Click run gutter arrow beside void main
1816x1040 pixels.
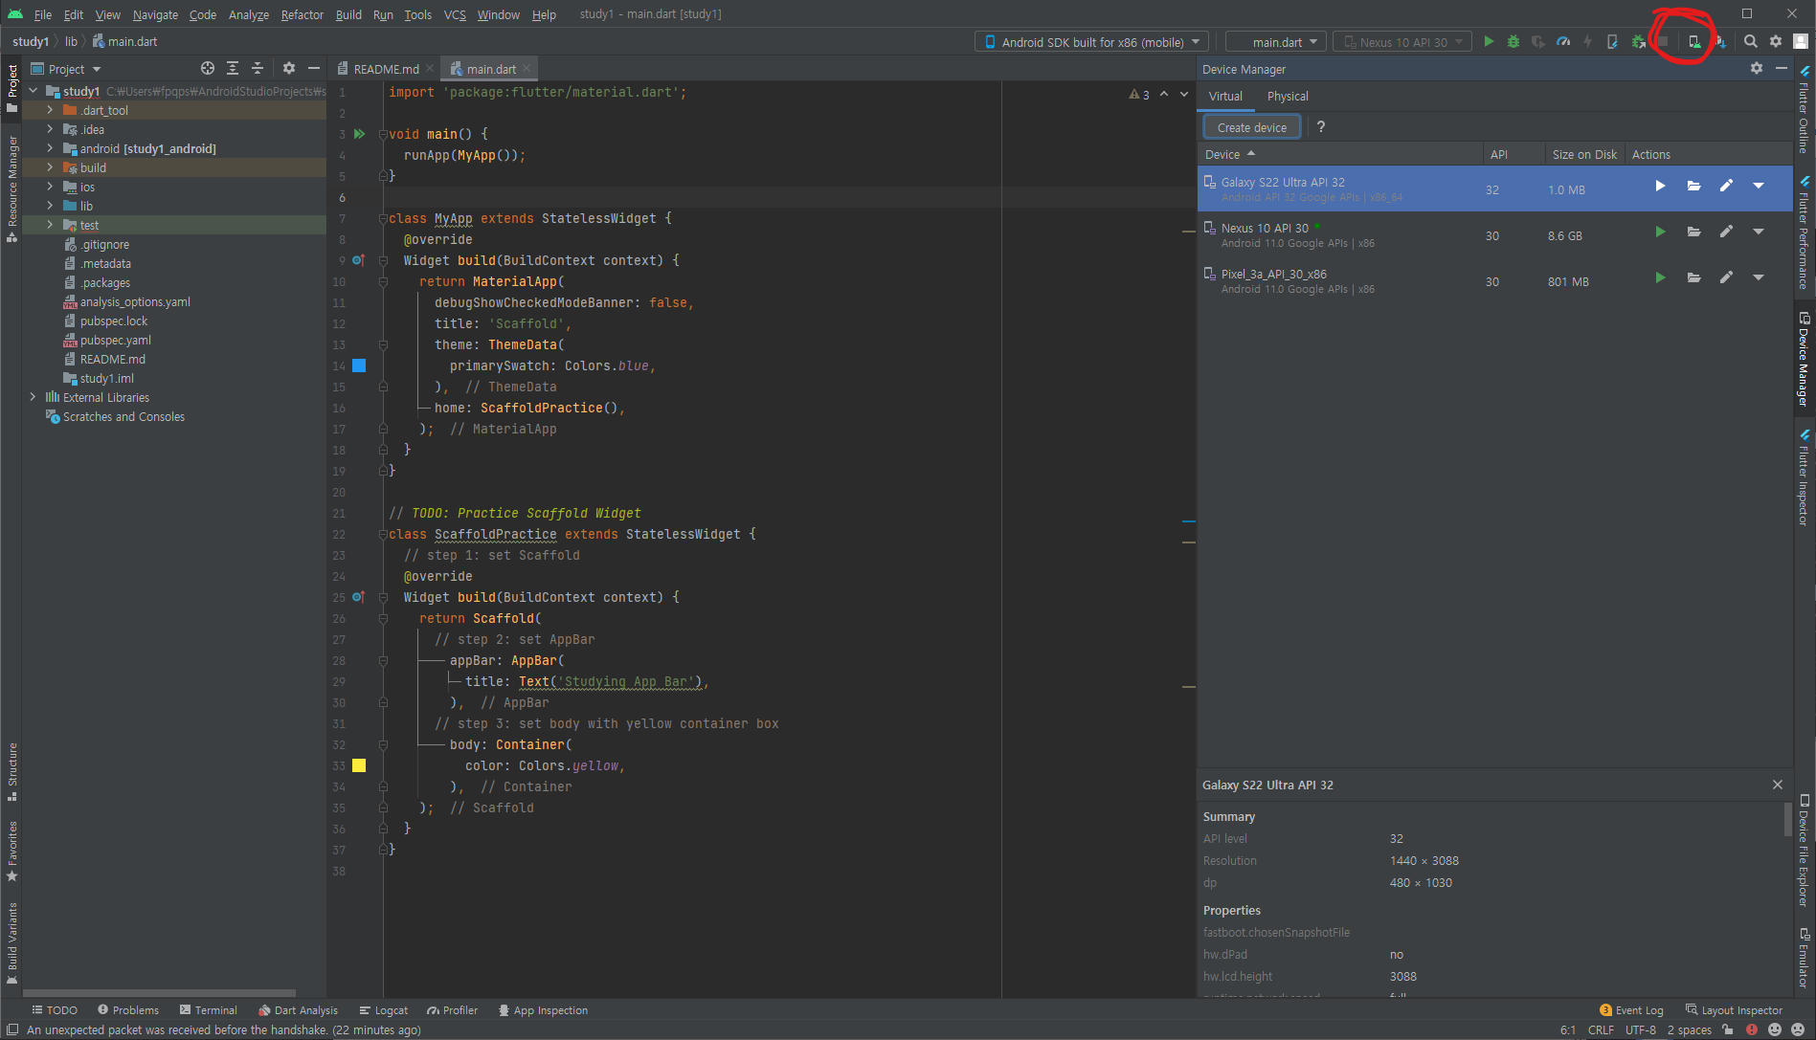(x=359, y=134)
